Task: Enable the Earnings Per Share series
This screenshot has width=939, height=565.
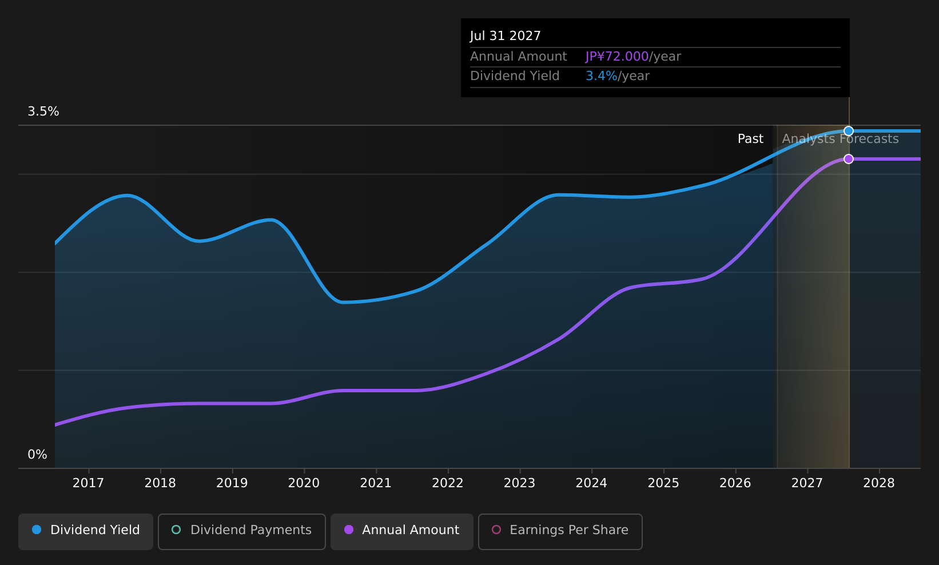Action: (x=560, y=532)
